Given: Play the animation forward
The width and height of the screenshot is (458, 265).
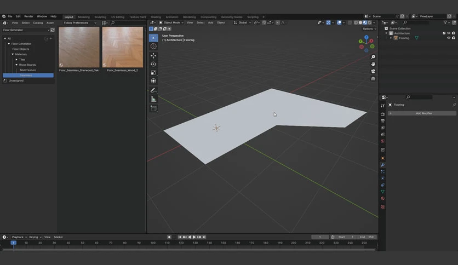Looking at the screenshot, I should [194, 237].
